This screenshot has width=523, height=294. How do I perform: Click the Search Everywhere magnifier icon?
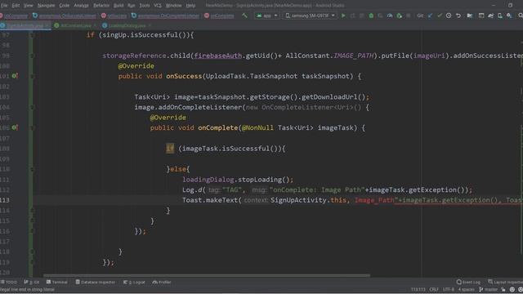click(x=520, y=16)
